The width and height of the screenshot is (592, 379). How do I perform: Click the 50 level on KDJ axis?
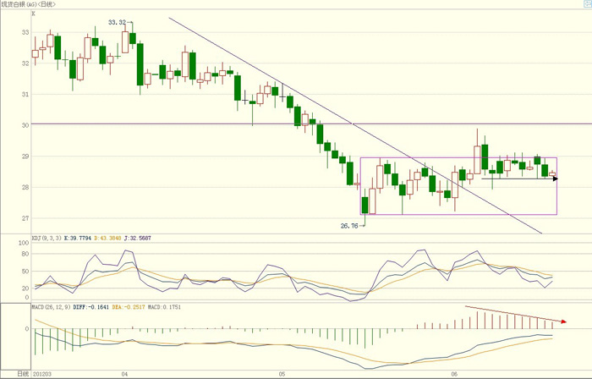pyautogui.click(x=25, y=271)
